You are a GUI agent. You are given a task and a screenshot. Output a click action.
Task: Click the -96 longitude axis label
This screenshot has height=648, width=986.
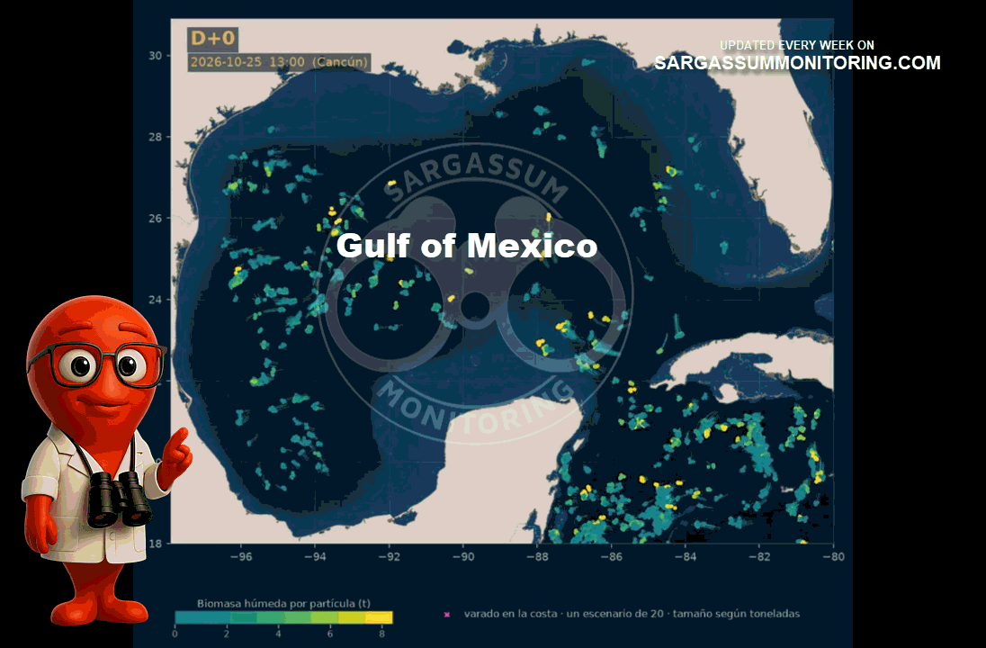(x=241, y=557)
